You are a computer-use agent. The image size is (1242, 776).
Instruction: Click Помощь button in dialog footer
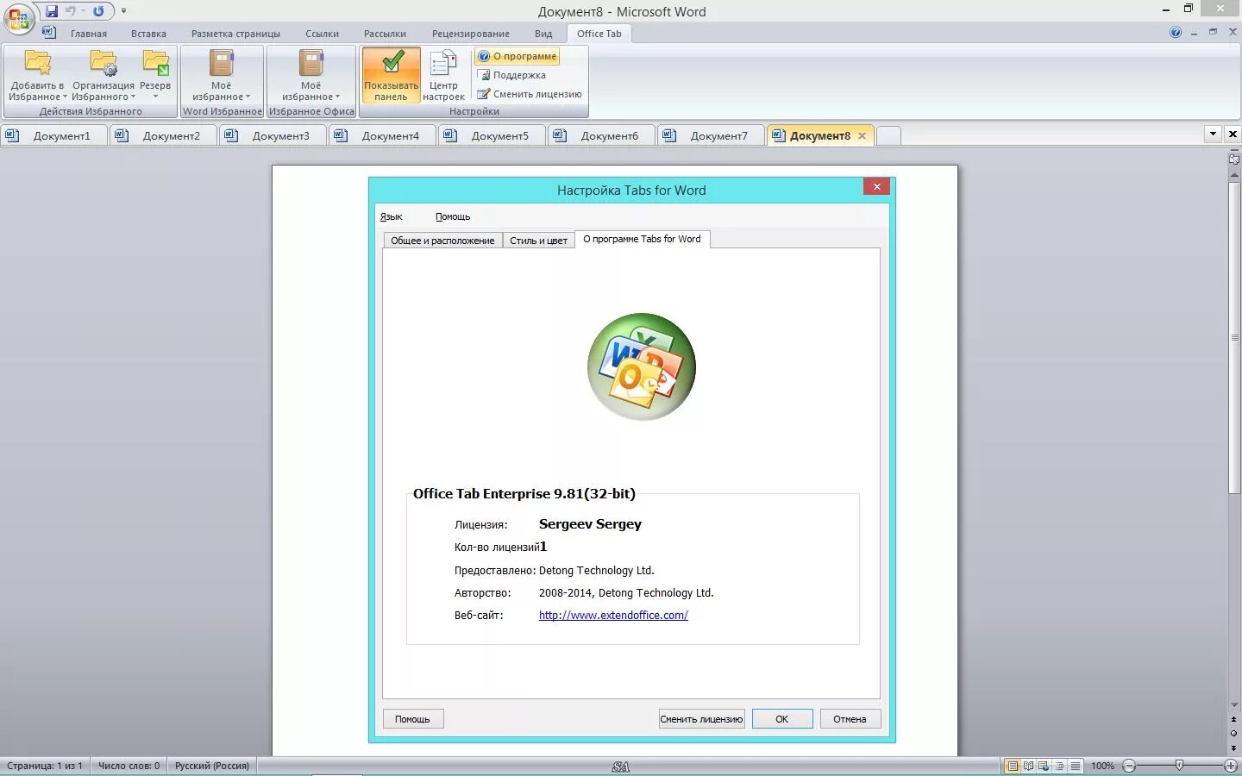coord(412,719)
